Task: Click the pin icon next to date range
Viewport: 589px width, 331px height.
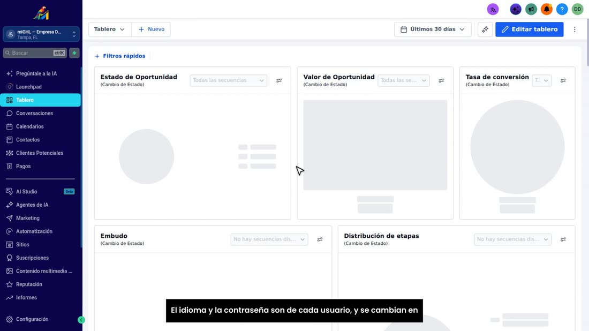Action: tap(485, 29)
